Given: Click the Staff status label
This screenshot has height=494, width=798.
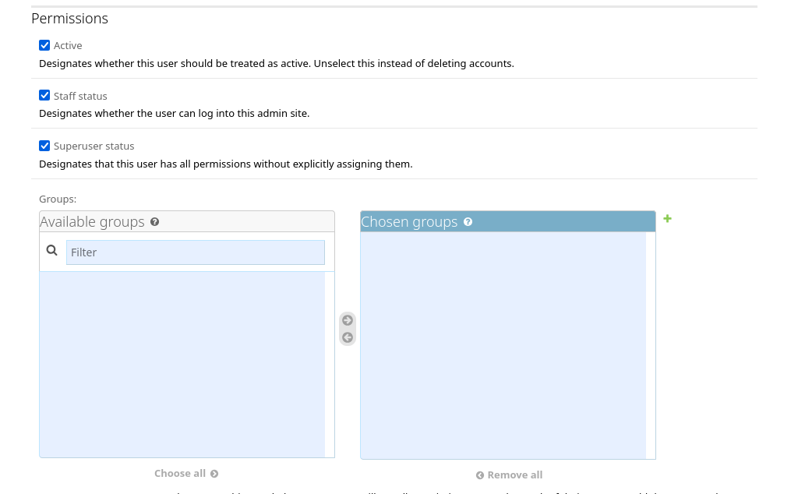Looking at the screenshot, I should 80,96.
